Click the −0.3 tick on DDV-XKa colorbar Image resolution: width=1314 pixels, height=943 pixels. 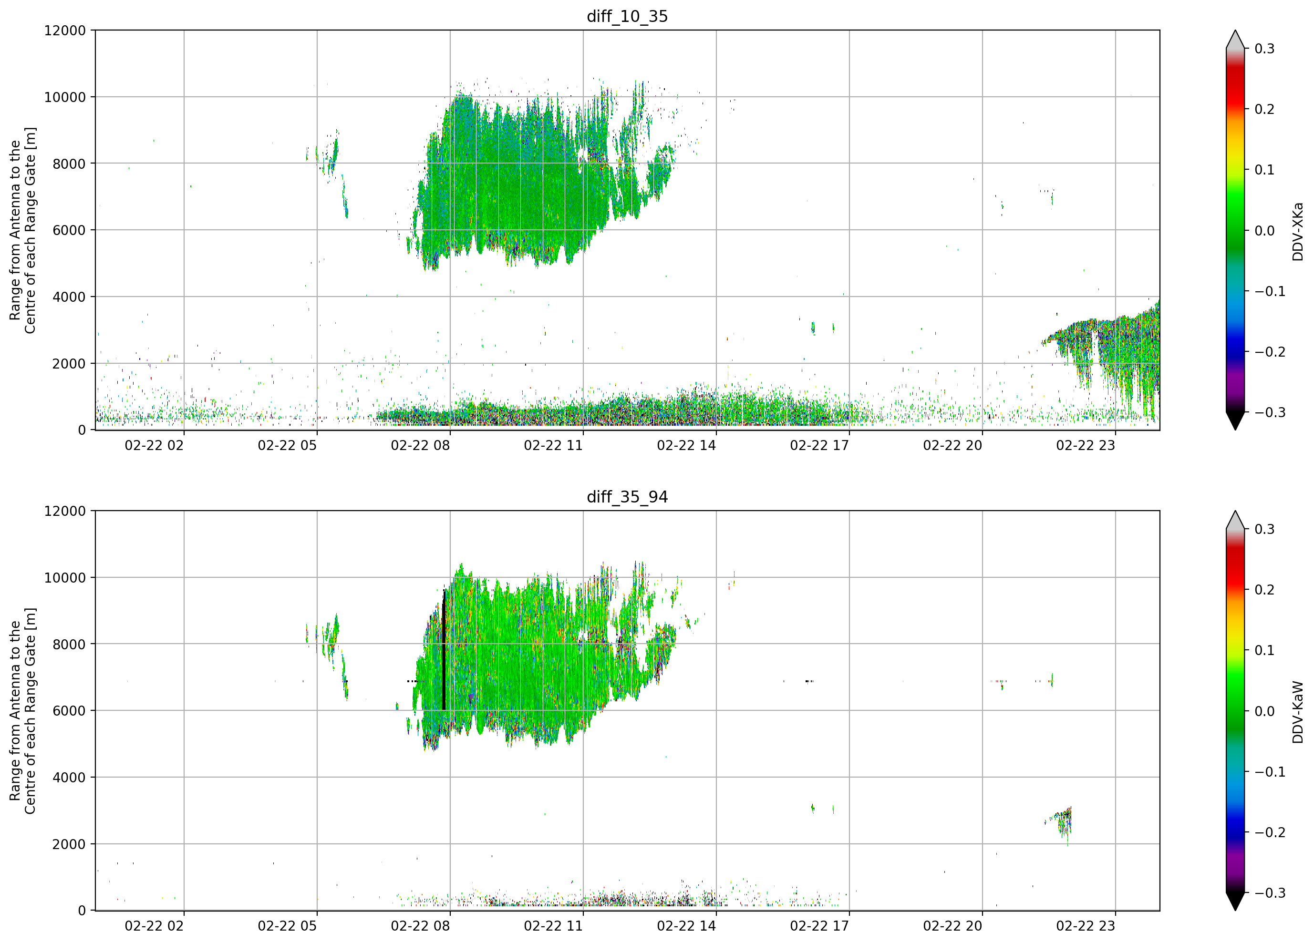point(1270,412)
